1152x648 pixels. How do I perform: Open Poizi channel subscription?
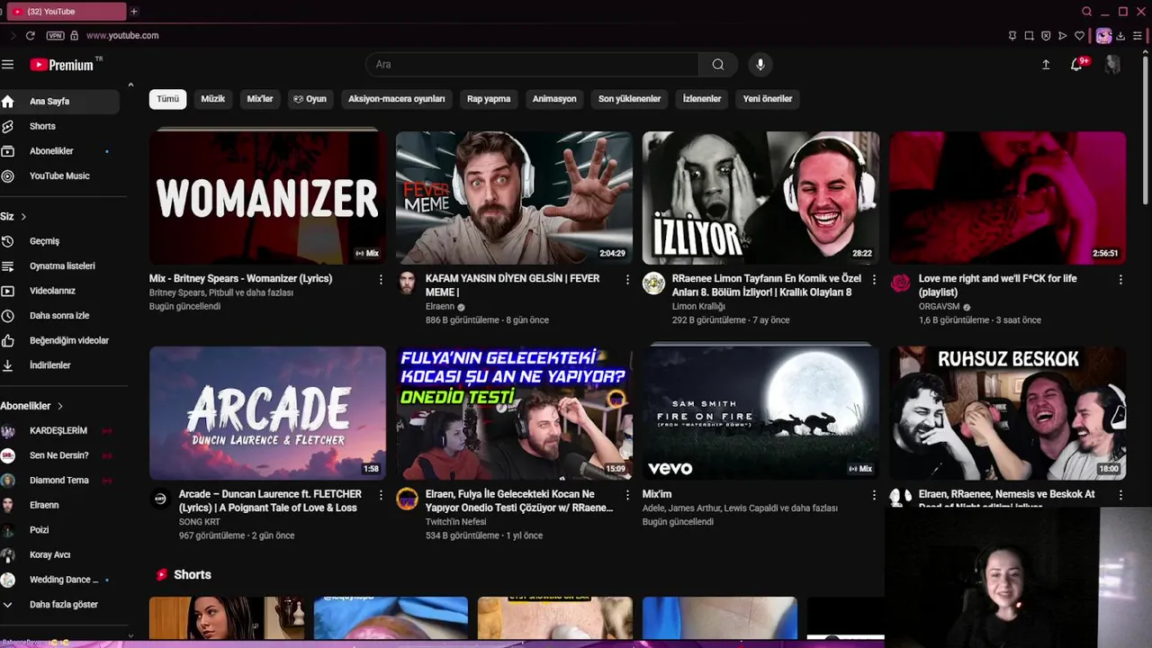[59, 530]
